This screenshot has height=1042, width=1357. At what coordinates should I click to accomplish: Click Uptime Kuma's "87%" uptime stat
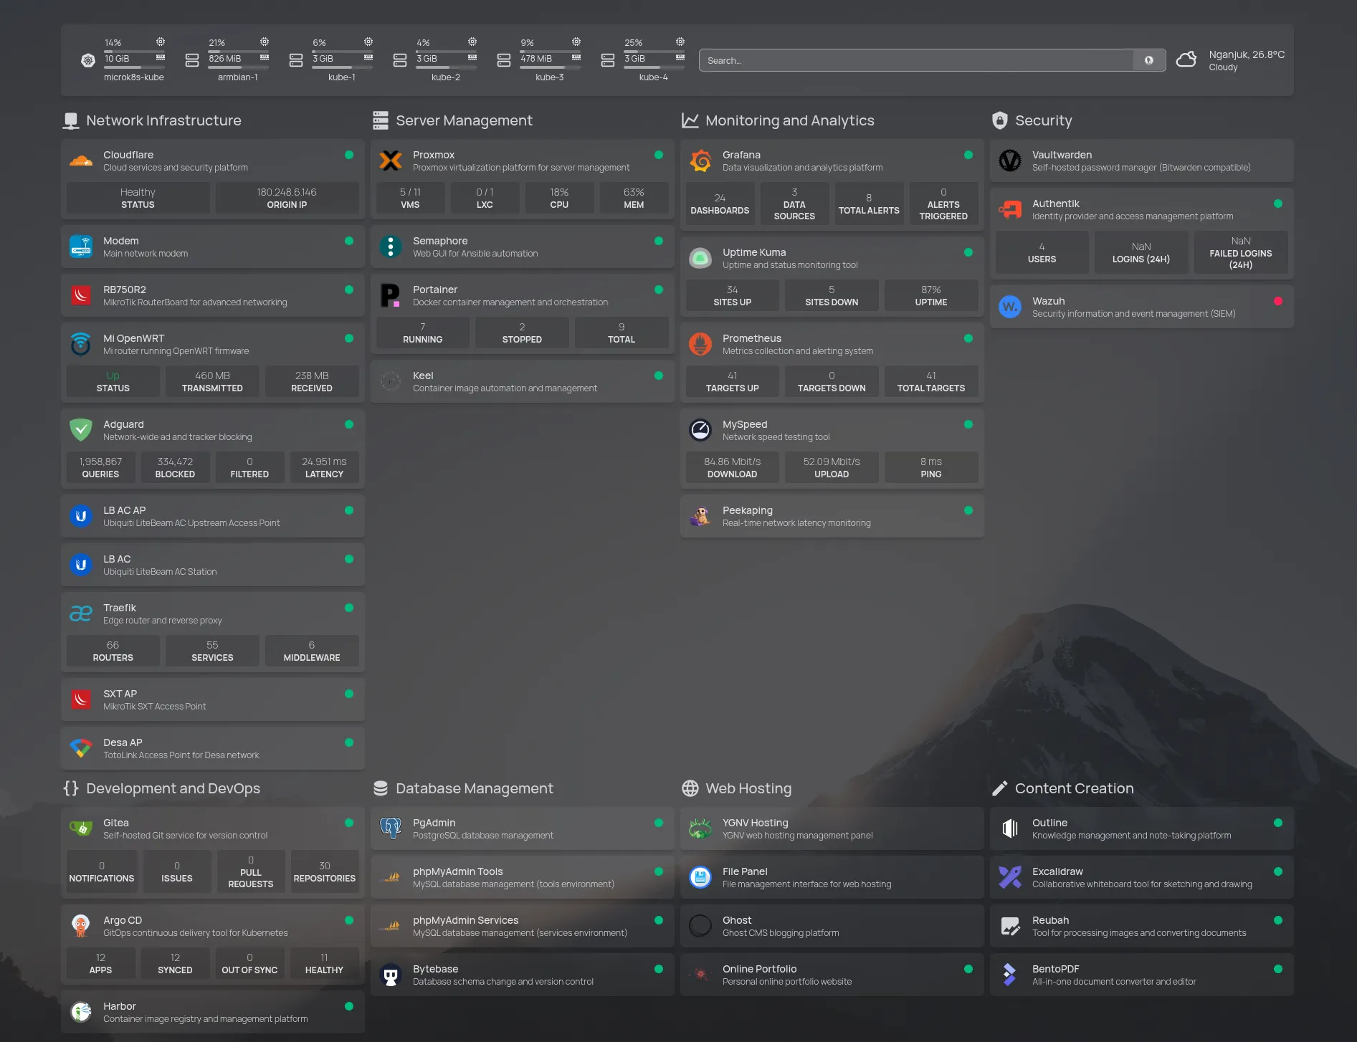click(931, 290)
